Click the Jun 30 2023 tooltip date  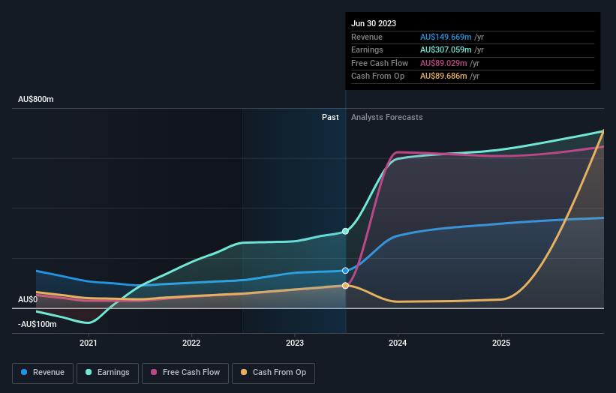point(374,23)
